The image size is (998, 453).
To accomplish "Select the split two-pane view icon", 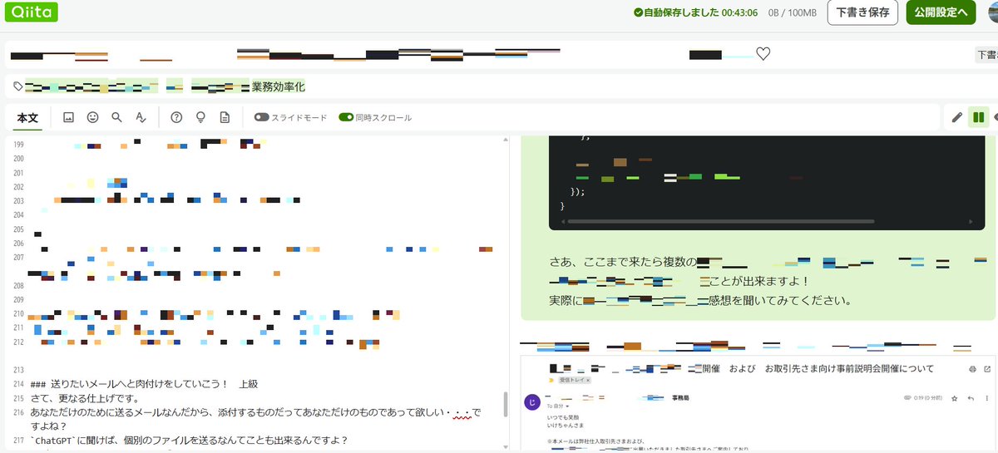I will pos(978,117).
